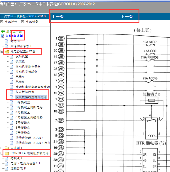Open 接线连接器（CAN）内部 tree entry
Screen dimensions: 170x172
[33, 143]
